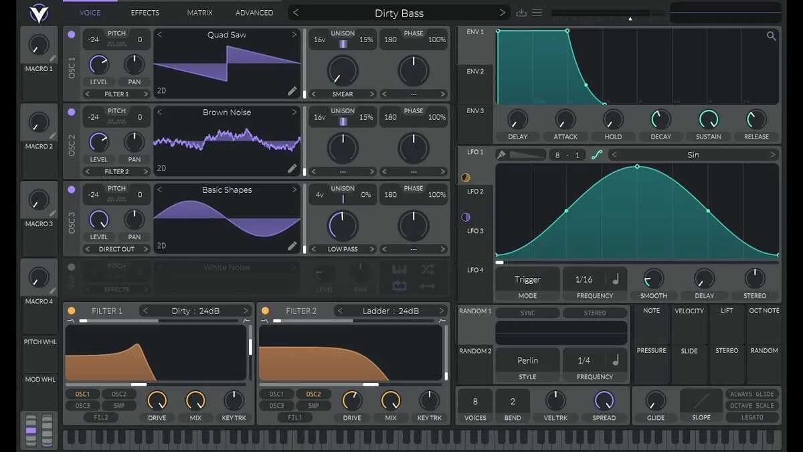
Task: Toggle ALWAYS GLIDE option
Action: coord(752,394)
